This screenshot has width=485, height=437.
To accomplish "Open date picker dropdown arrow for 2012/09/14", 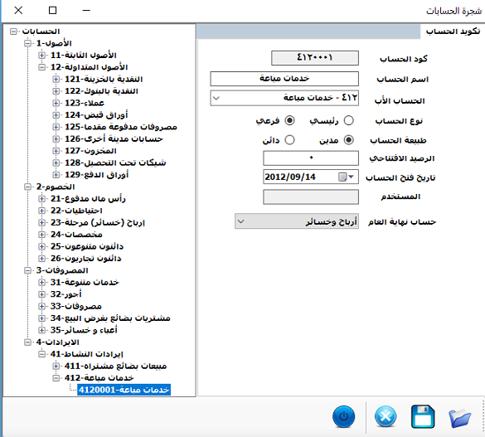I will pos(351,177).
